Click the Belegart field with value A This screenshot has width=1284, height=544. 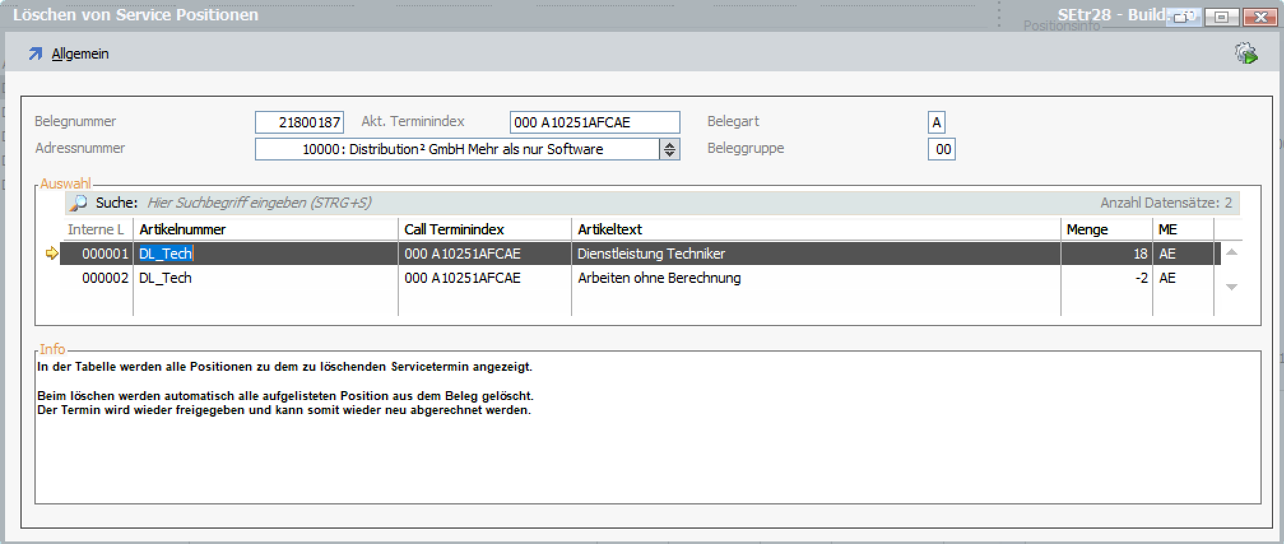tap(936, 122)
